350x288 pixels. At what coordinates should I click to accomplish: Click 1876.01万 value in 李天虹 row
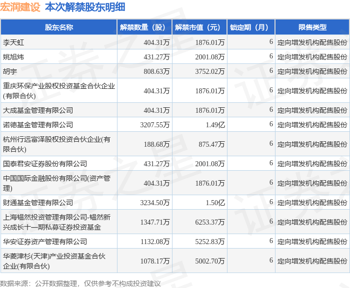coord(210,42)
